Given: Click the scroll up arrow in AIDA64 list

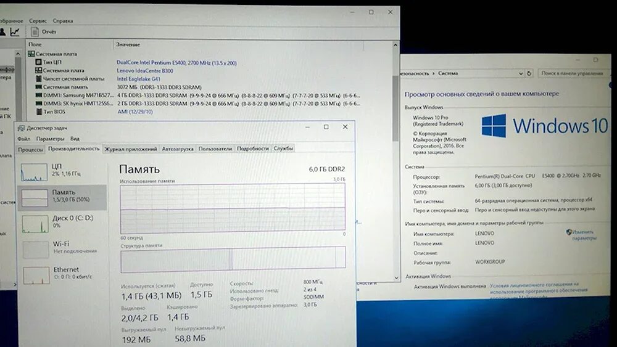Looking at the screenshot, I should coord(395,45).
